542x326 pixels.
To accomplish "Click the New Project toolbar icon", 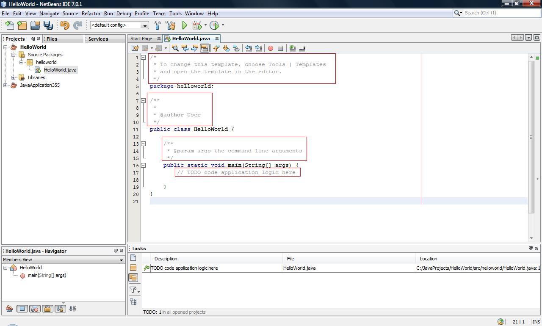I will click(x=22, y=25).
